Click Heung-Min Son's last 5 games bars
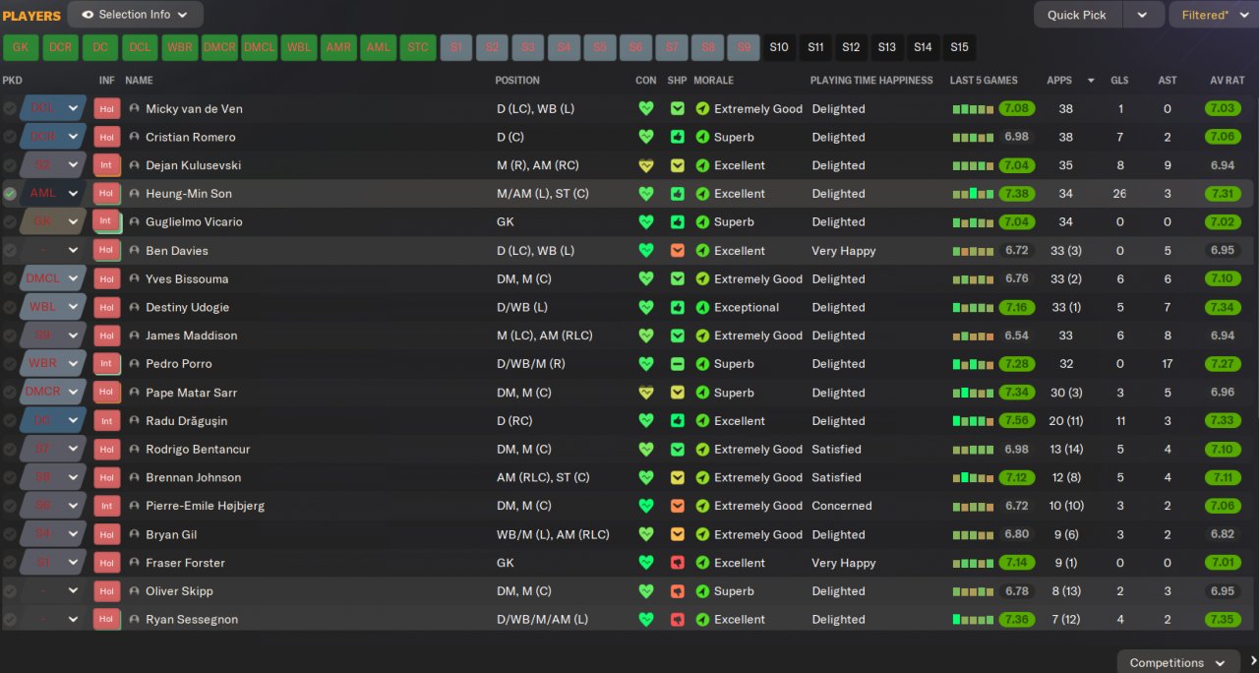The width and height of the screenshot is (1259, 673). click(x=974, y=194)
